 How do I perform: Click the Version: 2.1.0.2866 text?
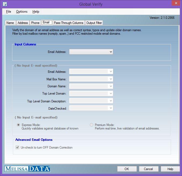coord(162,18)
